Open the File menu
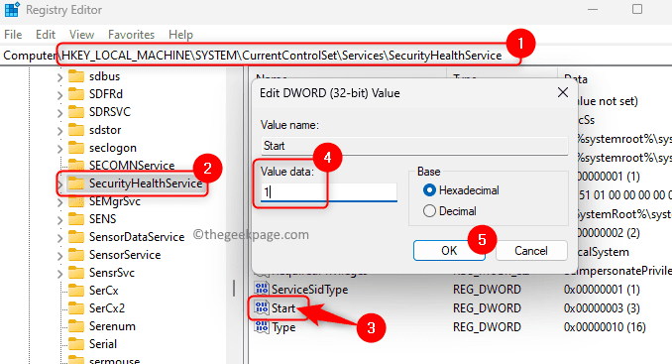The image size is (672, 364). [x=13, y=35]
